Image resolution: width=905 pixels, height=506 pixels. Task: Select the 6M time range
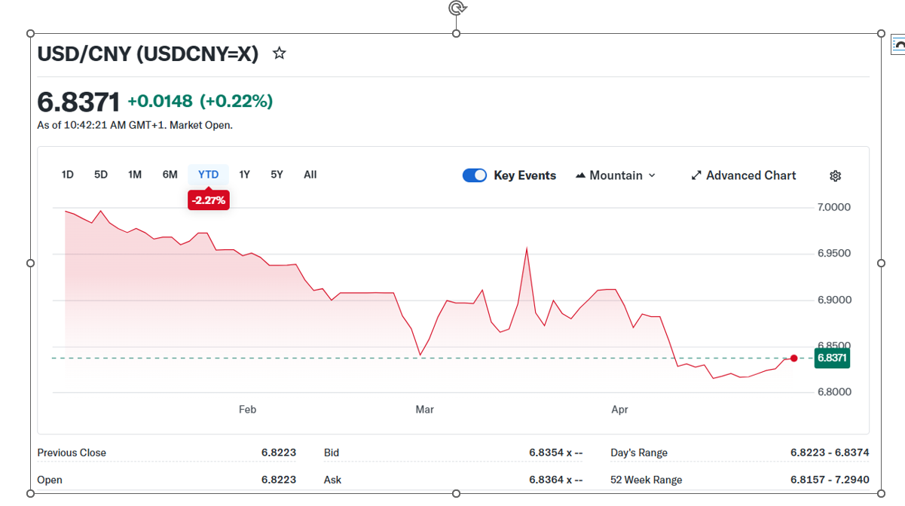click(x=170, y=175)
